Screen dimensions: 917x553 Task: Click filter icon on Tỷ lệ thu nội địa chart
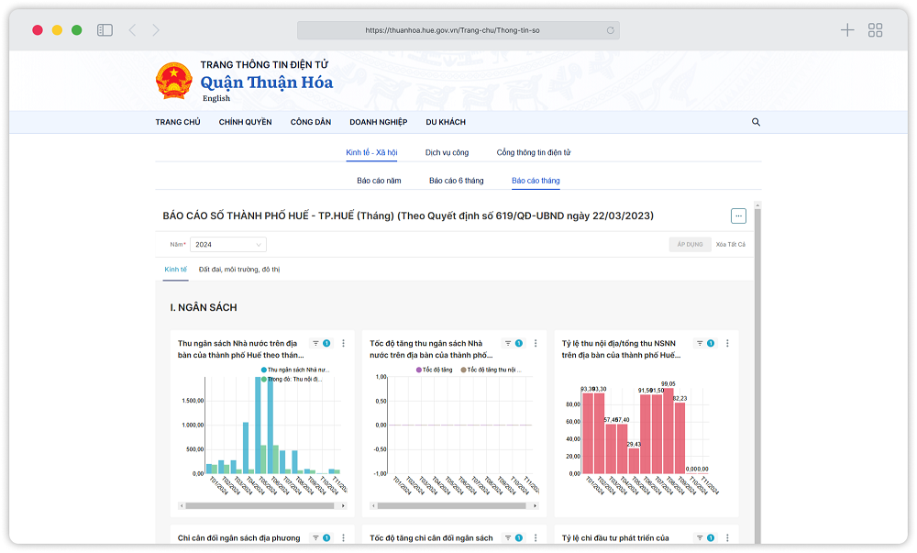700,343
